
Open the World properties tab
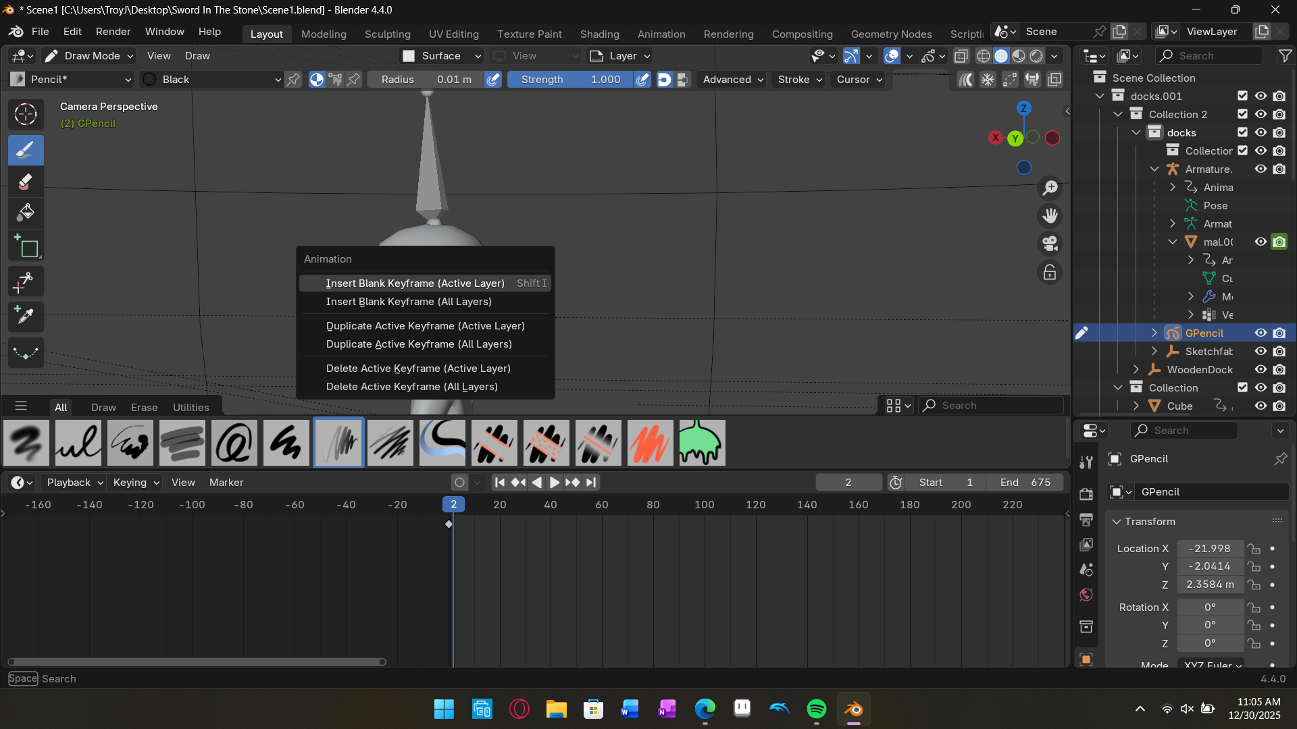point(1086,595)
